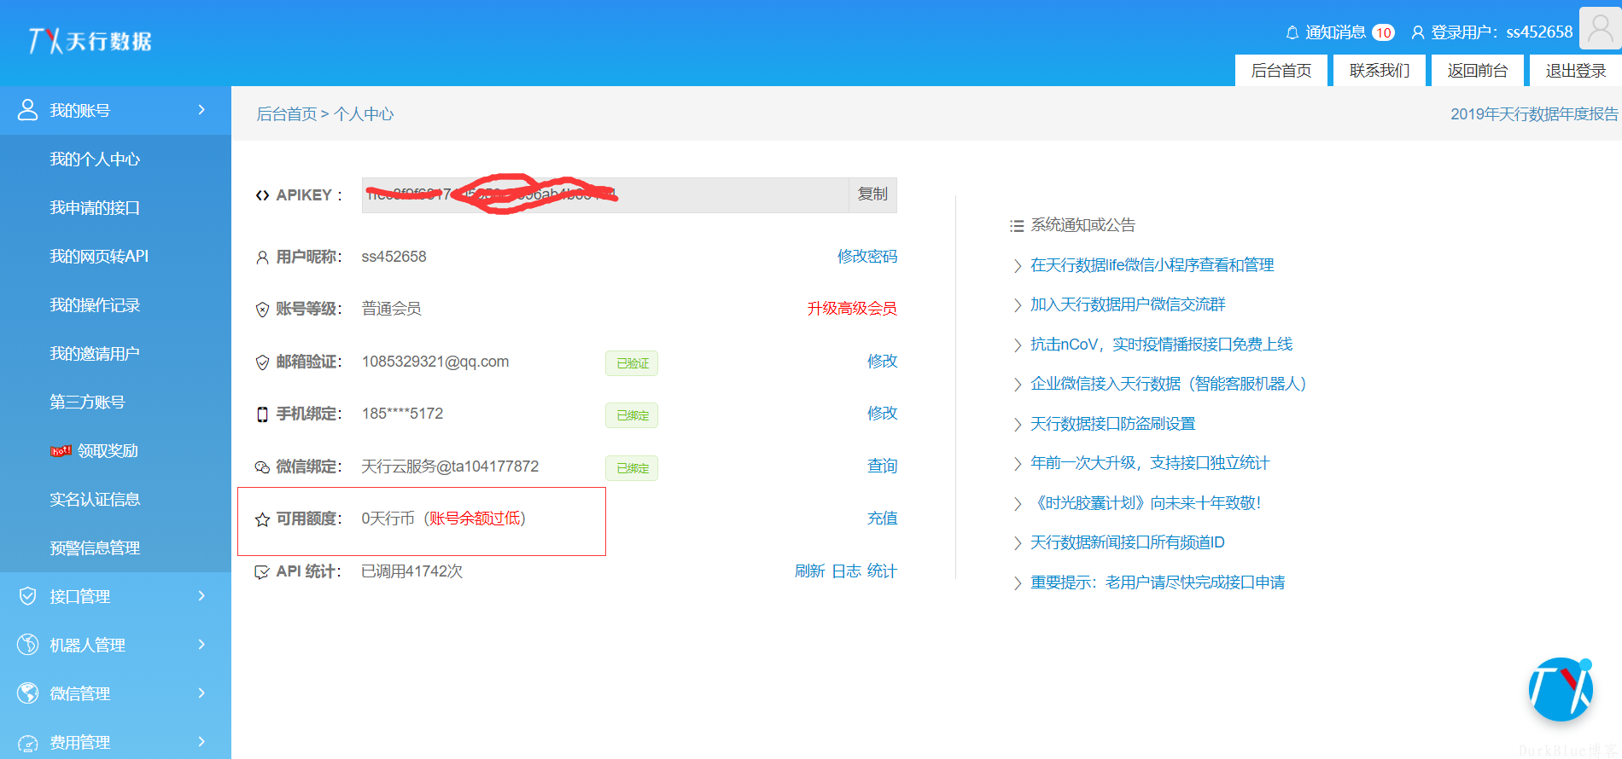Click the 返回前台 top tab

[x=1478, y=71]
